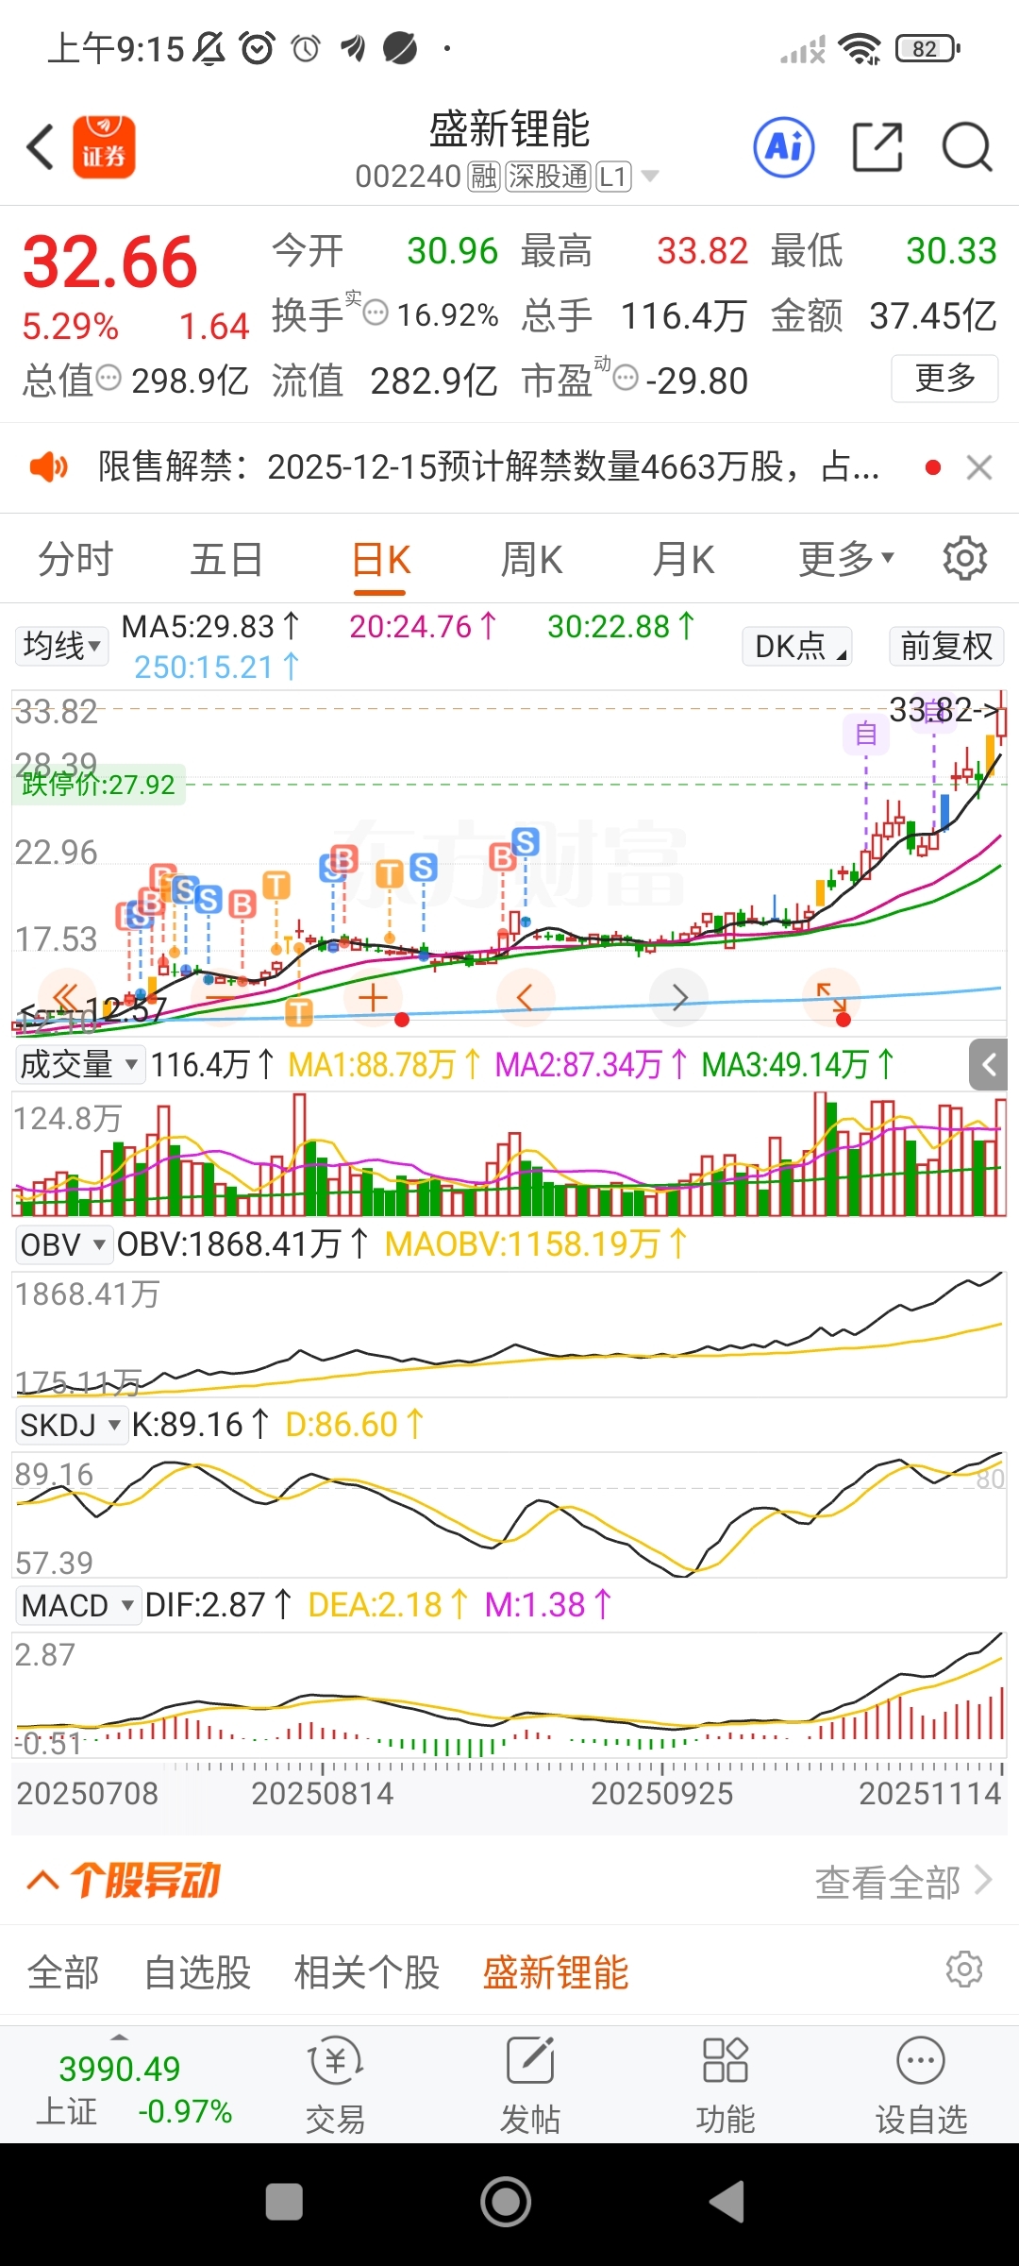
Task: Close the 限售解禁 notice banner
Action: (979, 466)
